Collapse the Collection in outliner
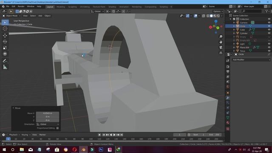This screenshot has width=272, height=153. tap(230, 19)
